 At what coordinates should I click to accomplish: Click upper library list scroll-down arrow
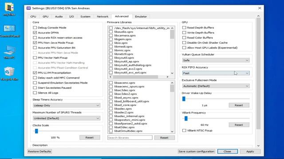point(172,73)
